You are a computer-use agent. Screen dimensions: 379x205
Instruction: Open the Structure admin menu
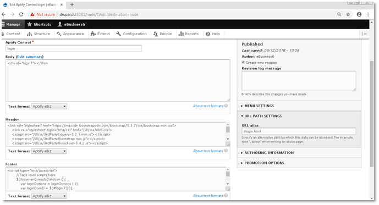pos(39,34)
